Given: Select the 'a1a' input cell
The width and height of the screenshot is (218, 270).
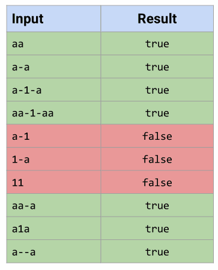Looking at the screenshot, I should pyautogui.click(x=53, y=229).
